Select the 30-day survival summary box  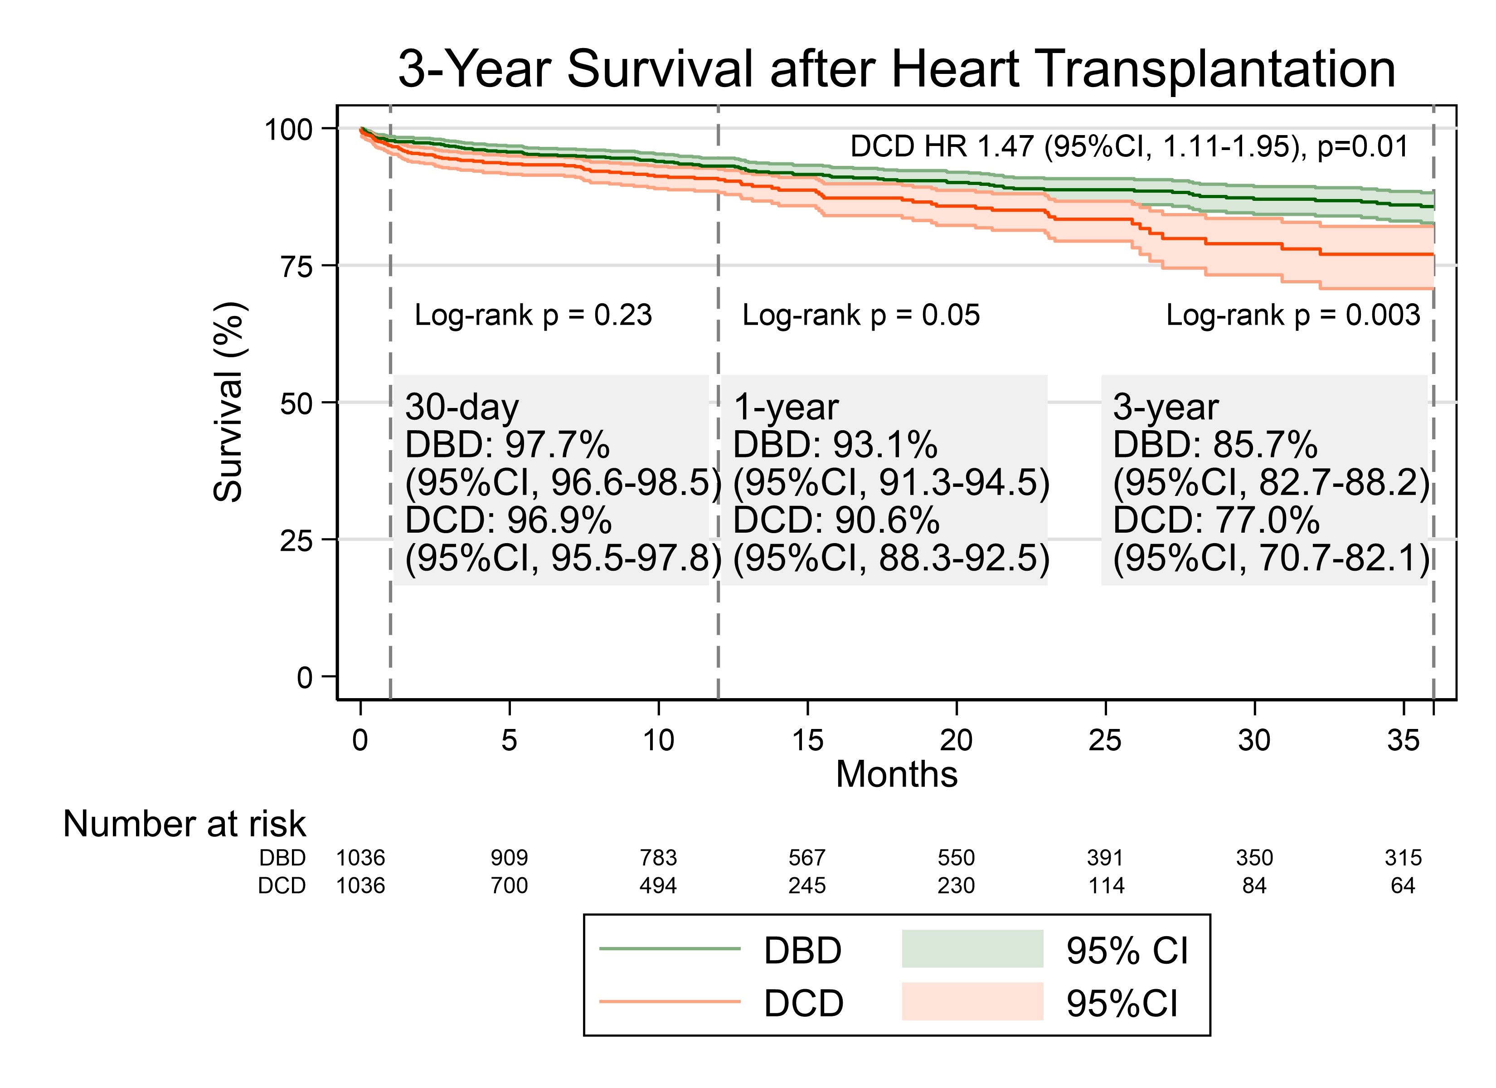tap(551, 481)
